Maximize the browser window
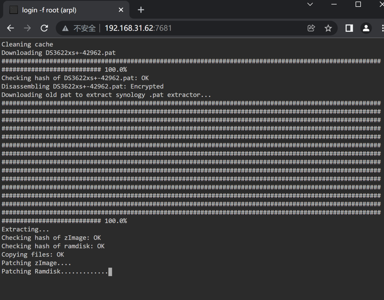 pyautogui.click(x=358, y=4)
